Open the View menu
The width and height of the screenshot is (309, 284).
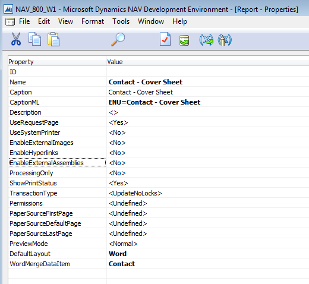pos(65,21)
